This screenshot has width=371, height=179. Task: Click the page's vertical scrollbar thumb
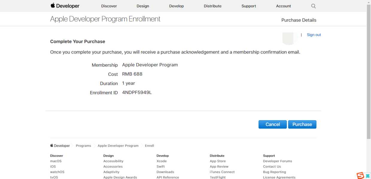[x=369, y=72]
